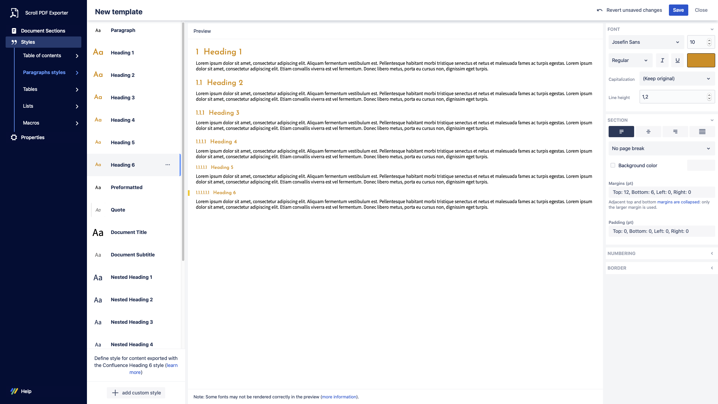Click the Save button
This screenshot has height=404, width=718.
(678, 10)
